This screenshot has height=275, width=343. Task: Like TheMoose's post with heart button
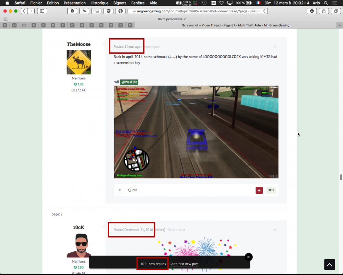pos(271,190)
